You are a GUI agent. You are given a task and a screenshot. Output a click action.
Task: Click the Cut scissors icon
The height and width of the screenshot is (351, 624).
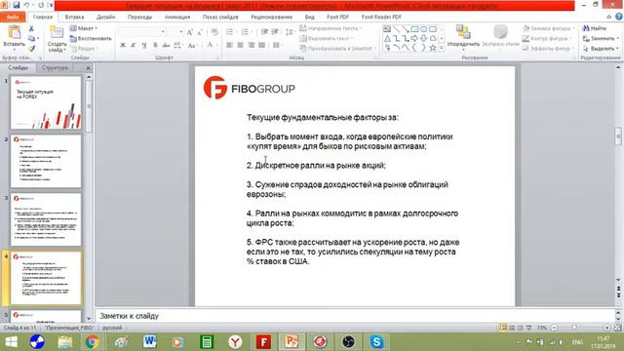(x=31, y=28)
